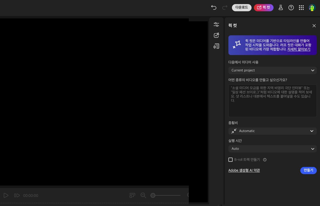The height and width of the screenshot is (206, 320).
Task: Click the info icon next to B-roll option
Action: pos(265,159)
